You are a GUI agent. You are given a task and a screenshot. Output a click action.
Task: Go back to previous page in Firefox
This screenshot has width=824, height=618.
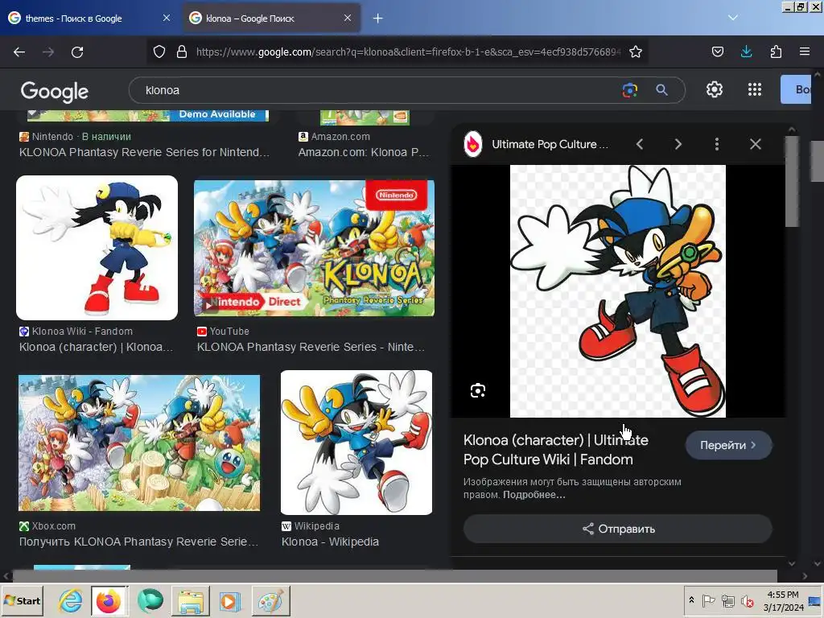pos(19,52)
